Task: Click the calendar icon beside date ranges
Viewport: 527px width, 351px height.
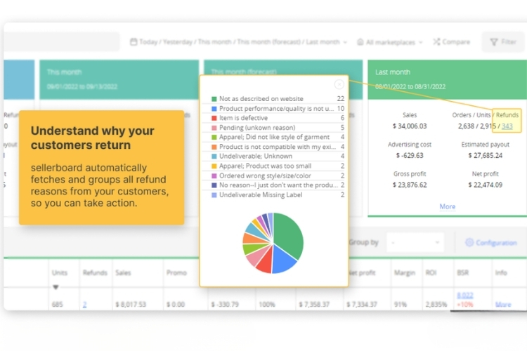Action: [134, 42]
